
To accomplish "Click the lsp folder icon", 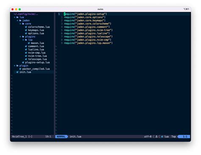I will (x=26, y=40).
